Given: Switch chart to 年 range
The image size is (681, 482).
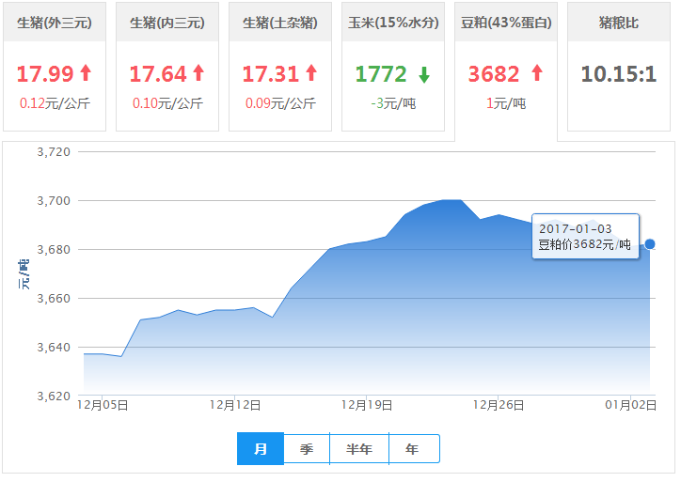Looking at the screenshot, I should coord(412,448).
